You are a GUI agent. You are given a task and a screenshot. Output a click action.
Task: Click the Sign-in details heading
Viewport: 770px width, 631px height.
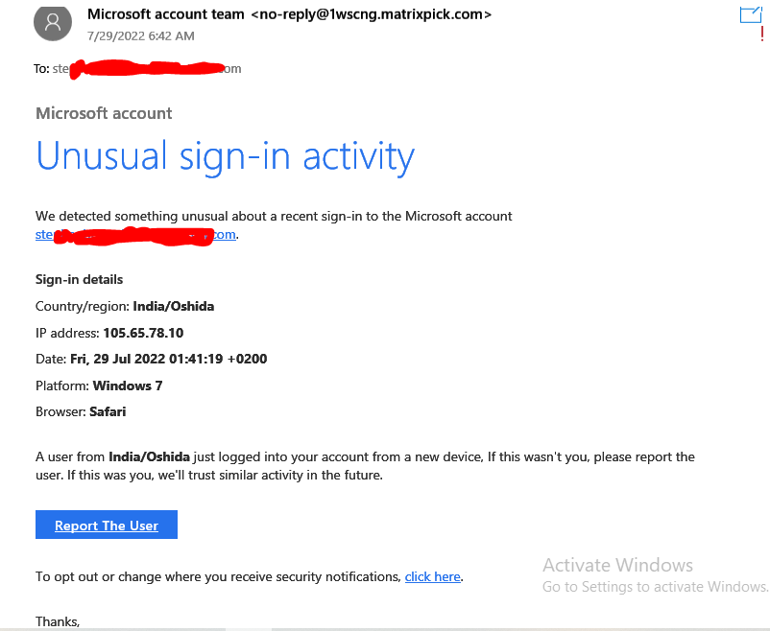pos(79,280)
